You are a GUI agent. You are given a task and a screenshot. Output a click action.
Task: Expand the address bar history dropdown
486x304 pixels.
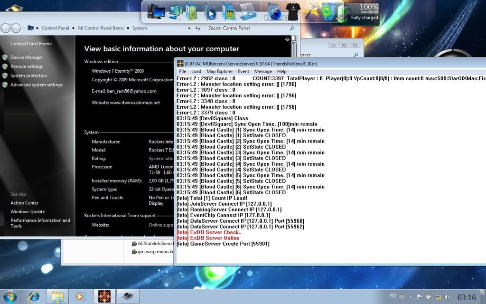pos(189,28)
